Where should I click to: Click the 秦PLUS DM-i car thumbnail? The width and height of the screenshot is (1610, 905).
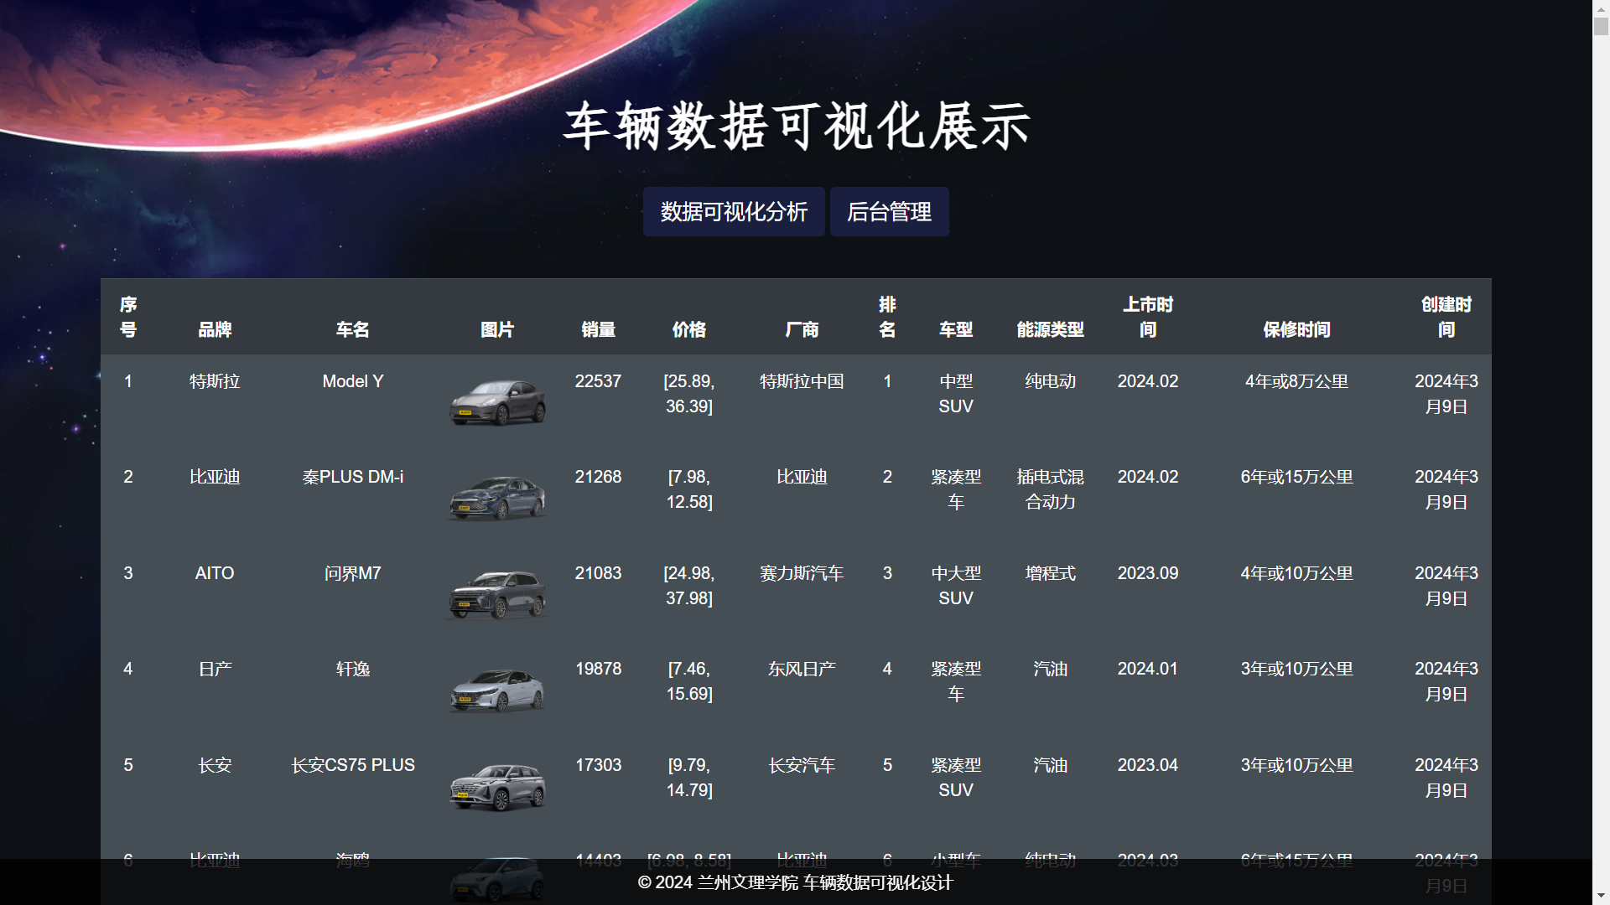497,498
